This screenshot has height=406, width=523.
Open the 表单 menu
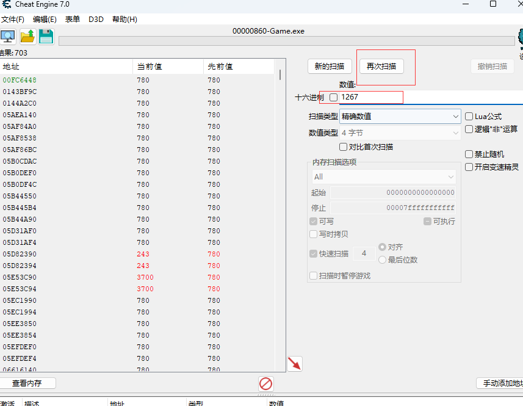point(73,20)
